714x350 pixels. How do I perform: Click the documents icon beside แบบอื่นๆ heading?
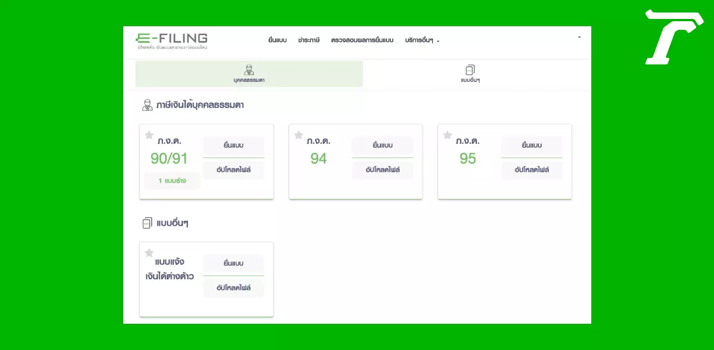tap(147, 223)
